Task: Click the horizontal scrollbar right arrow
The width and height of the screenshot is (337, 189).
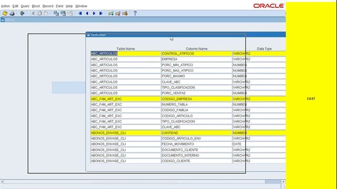Action: click(x=283, y=182)
